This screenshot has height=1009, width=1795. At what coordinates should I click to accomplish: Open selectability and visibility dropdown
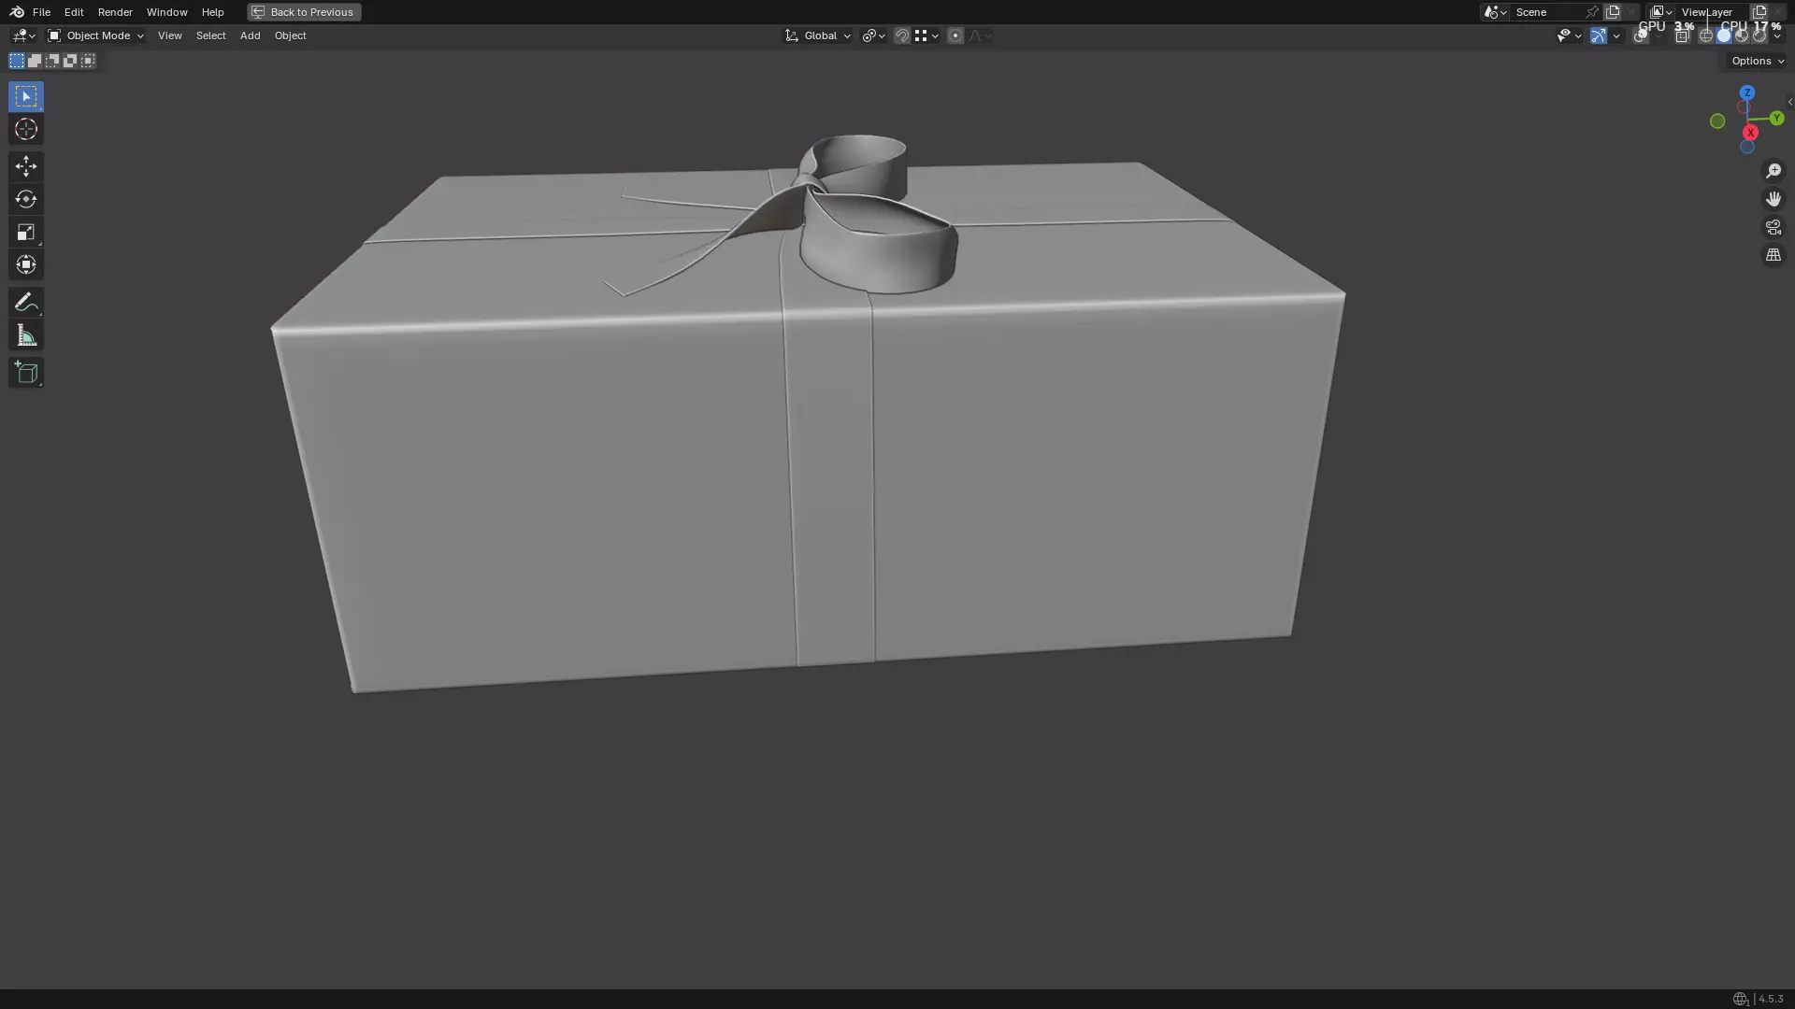pyautogui.click(x=1569, y=36)
